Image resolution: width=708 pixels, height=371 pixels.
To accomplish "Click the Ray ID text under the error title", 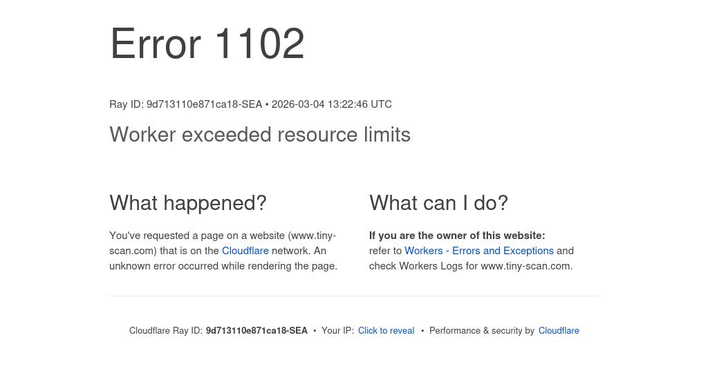I will [185, 104].
